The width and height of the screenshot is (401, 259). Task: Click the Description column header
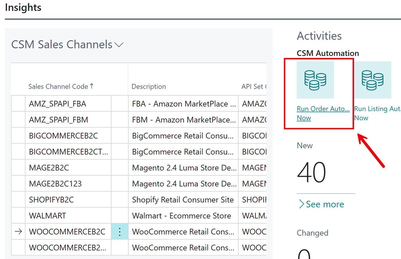point(149,87)
